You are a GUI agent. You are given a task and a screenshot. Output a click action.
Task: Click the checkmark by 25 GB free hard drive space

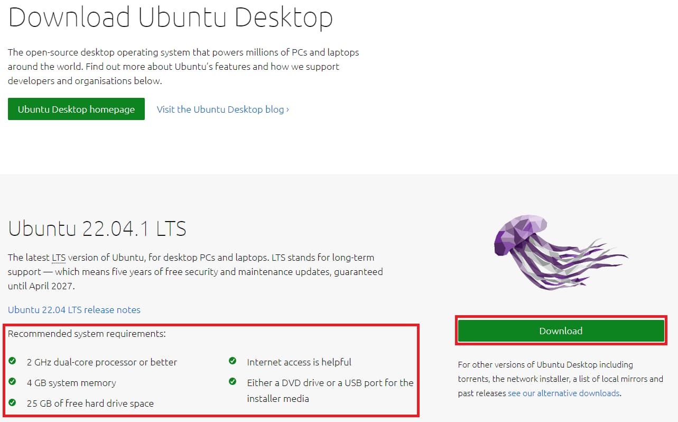12,403
